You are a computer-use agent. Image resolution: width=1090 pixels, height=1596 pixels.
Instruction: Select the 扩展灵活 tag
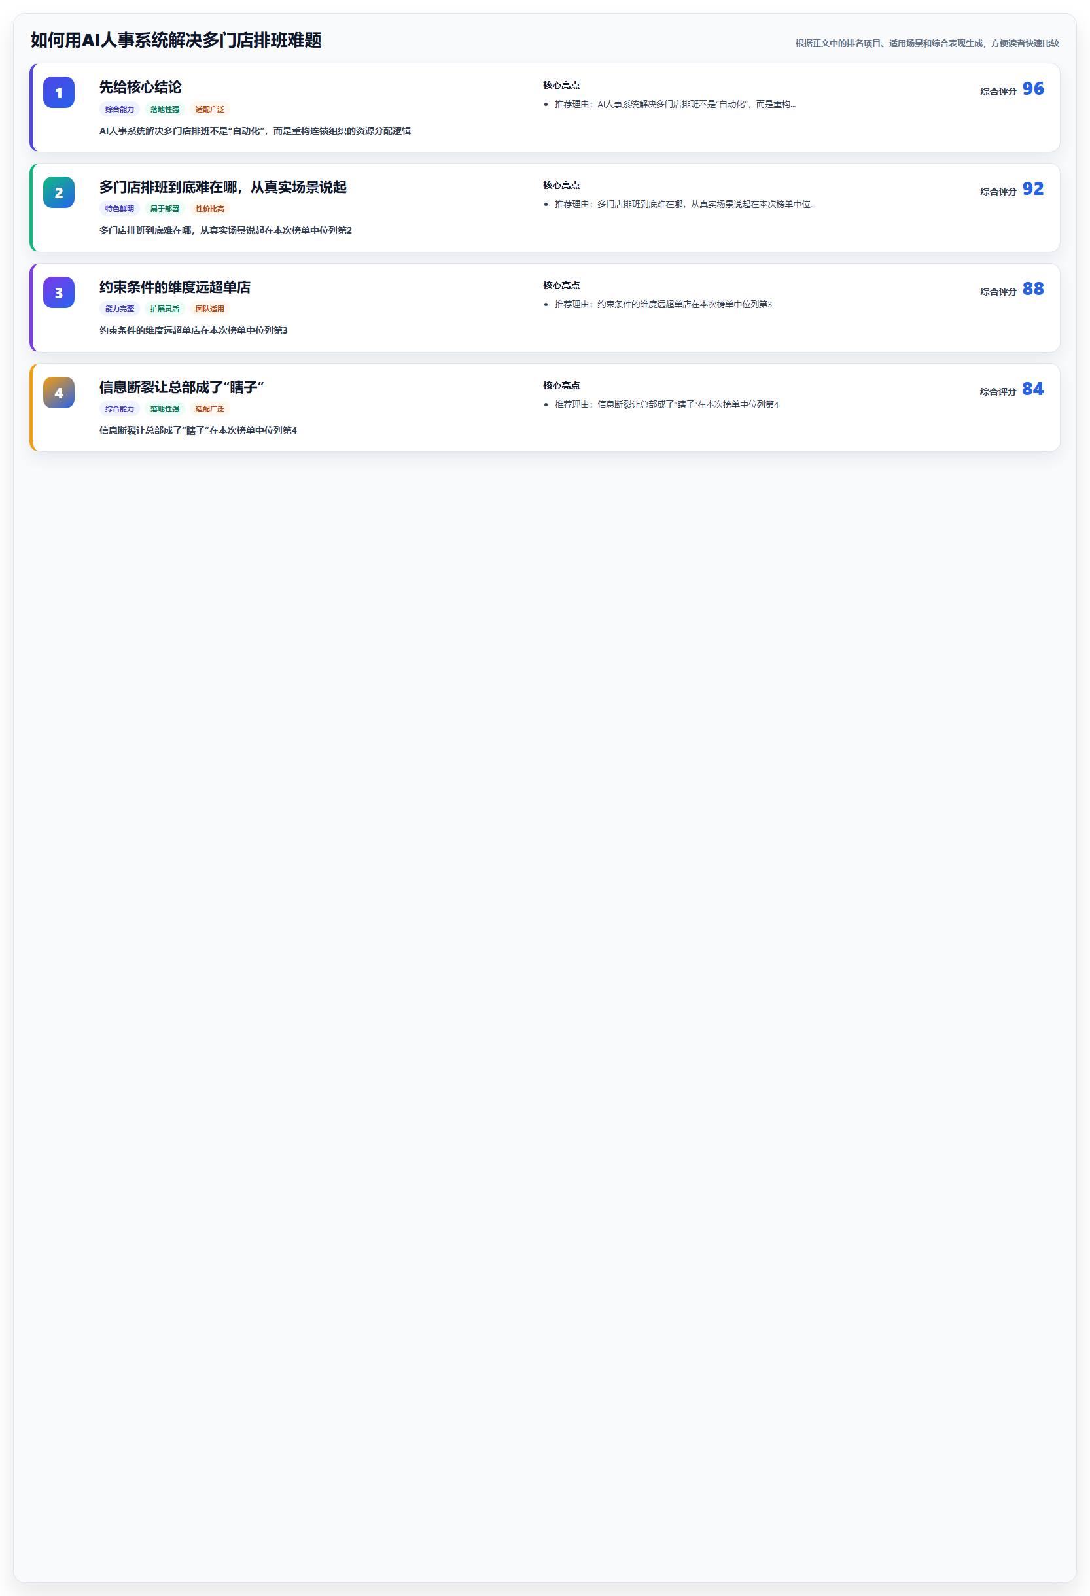tap(165, 309)
